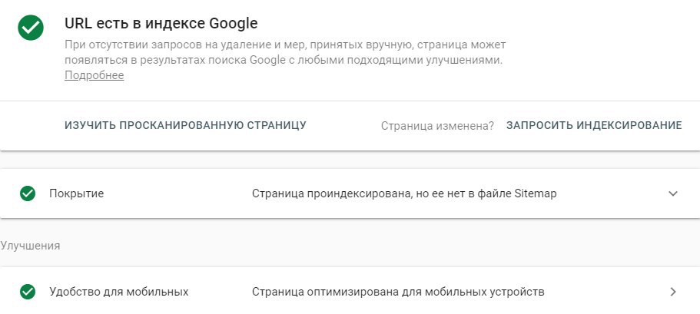
Task: Select the Покрытие row label
Action: click(x=76, y=193)
